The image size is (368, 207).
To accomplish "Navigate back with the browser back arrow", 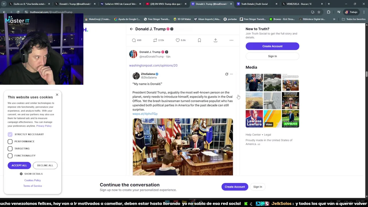I will click(4, 12).
